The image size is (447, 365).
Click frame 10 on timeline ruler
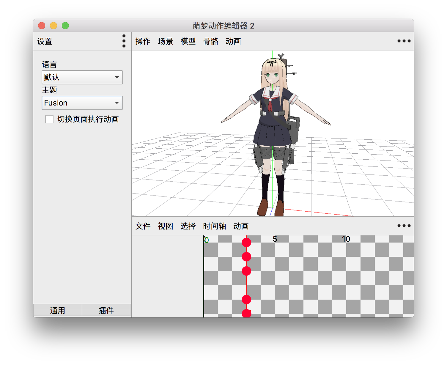point(346,239)
